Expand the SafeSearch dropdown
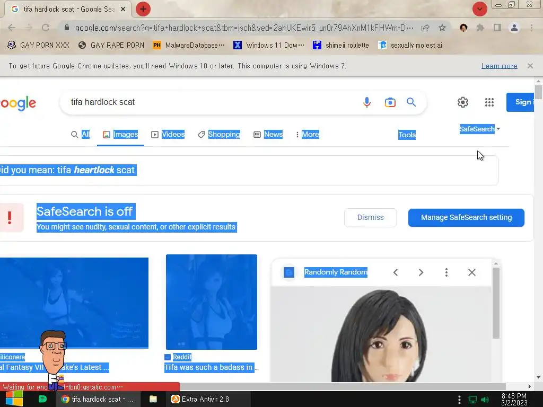The height and width of the screenshot is (407, 543). click(479, 129)
